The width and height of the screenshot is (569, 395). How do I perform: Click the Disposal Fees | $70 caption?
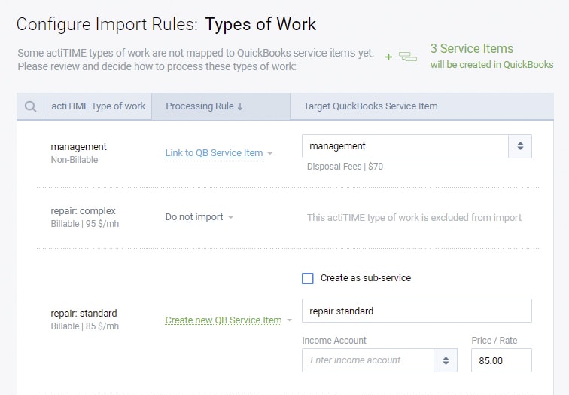click(345, 167)
